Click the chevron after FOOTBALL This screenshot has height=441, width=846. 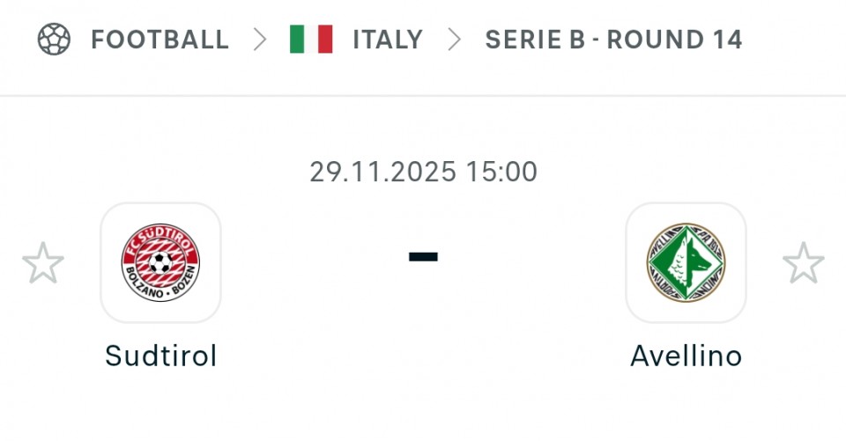tap(260, 40)
